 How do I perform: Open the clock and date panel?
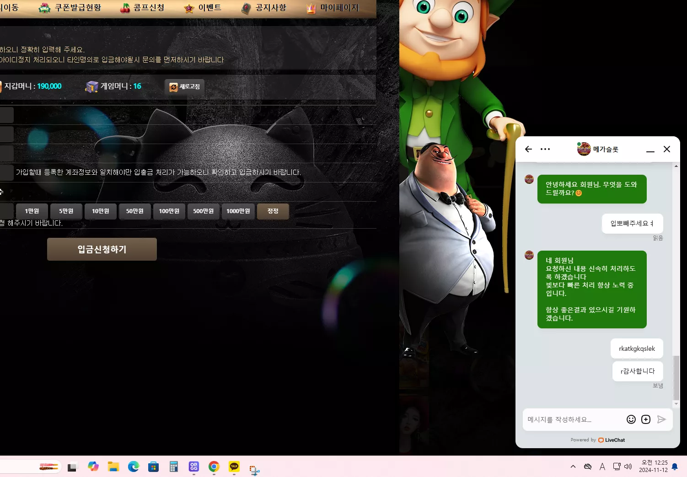(x=653, y=466)
